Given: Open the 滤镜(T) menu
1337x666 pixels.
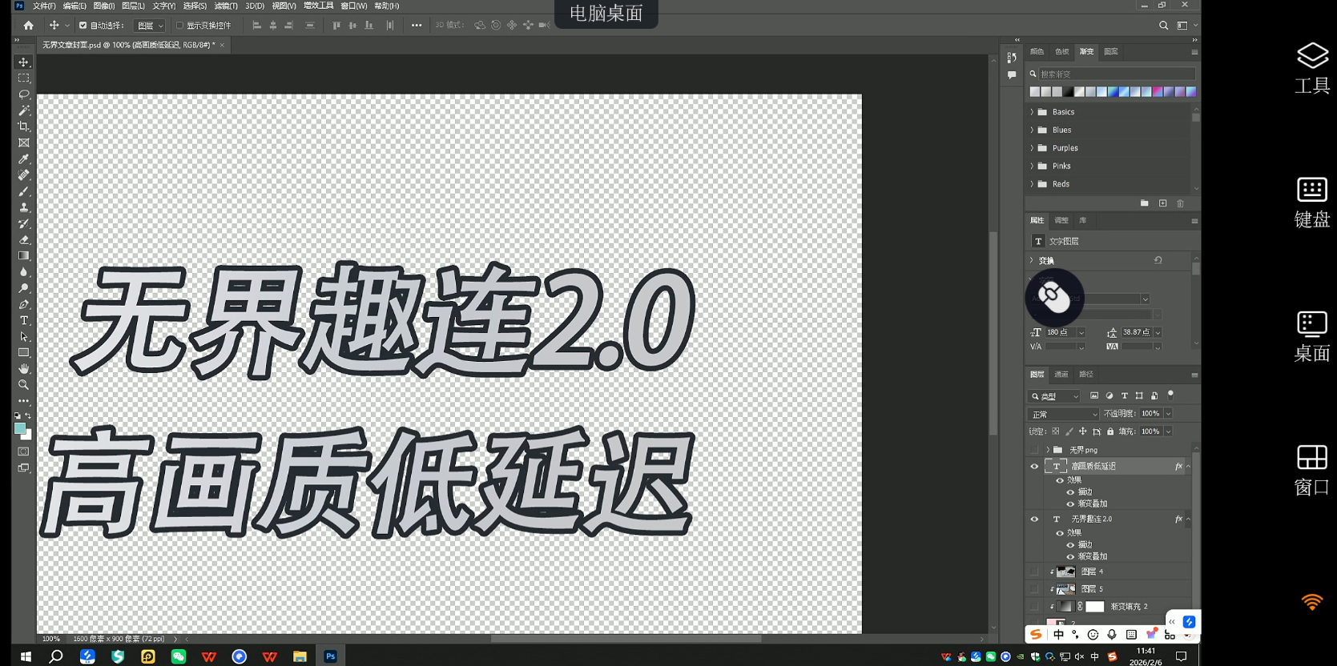Looking at the screenshot, I should 226,6.
